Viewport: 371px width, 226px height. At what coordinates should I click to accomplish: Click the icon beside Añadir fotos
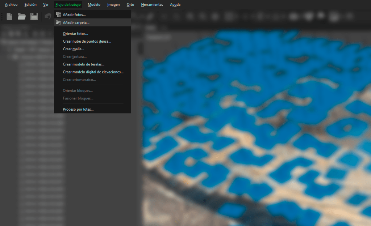[x=58, y=15]
